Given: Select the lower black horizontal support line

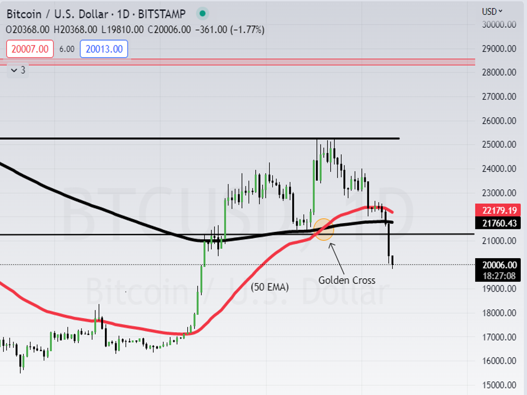Looking at the screenshot, I should 103,234.
